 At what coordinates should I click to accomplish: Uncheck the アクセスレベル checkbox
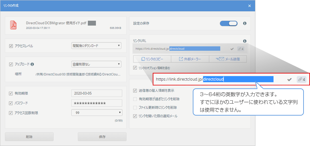11,46
